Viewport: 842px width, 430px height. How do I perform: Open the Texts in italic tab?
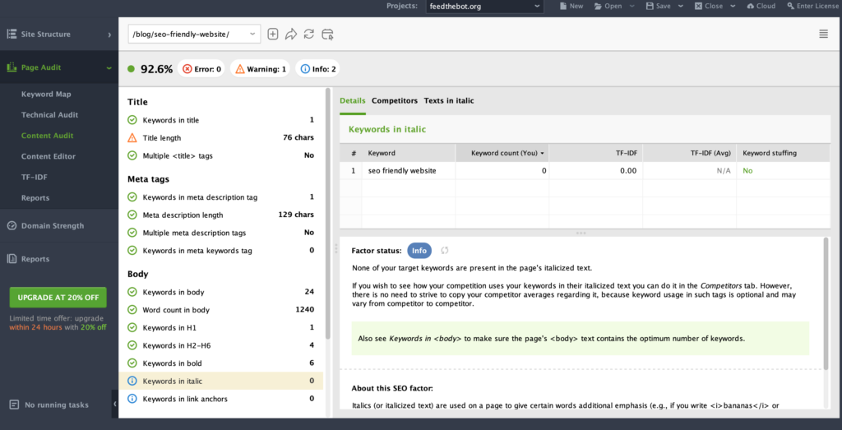(448, 100)
